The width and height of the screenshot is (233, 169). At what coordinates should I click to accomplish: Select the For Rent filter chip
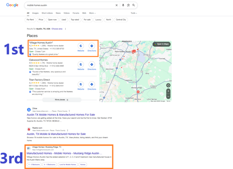[30, 20]
